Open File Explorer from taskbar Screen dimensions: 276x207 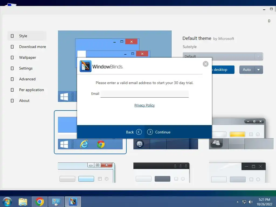pyautogui.click(x=23, y=202)
